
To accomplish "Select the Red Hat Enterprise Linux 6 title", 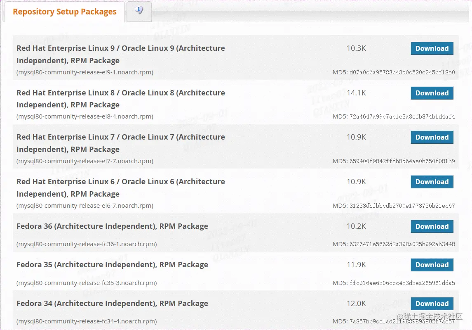I will [121, 188].
